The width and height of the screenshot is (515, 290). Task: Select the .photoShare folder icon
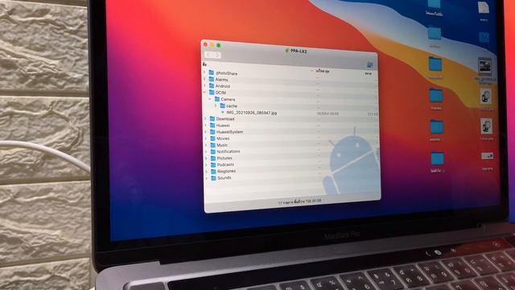coord(212,72)
